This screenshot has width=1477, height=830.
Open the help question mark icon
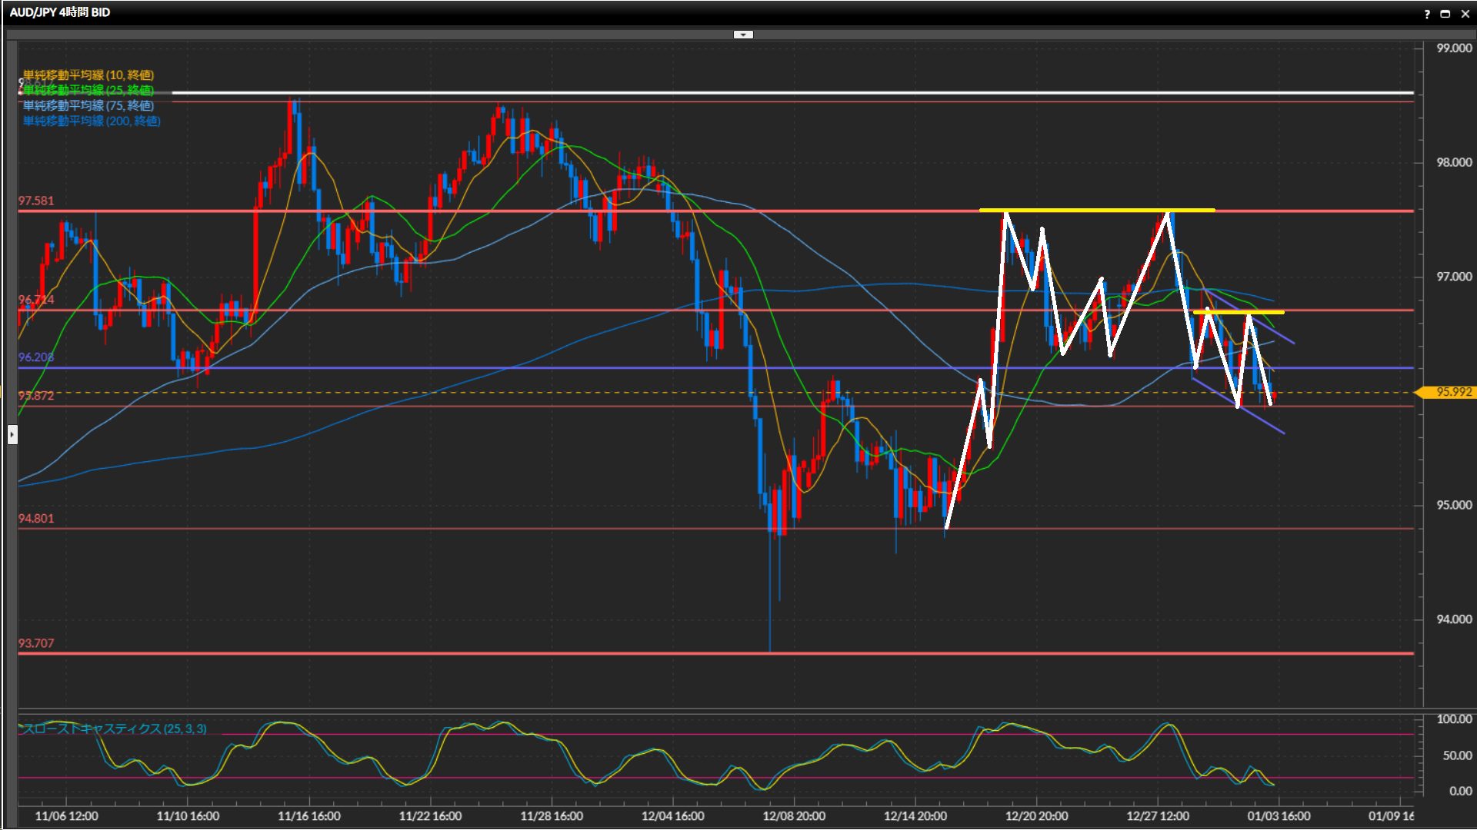coord(1427,14)
